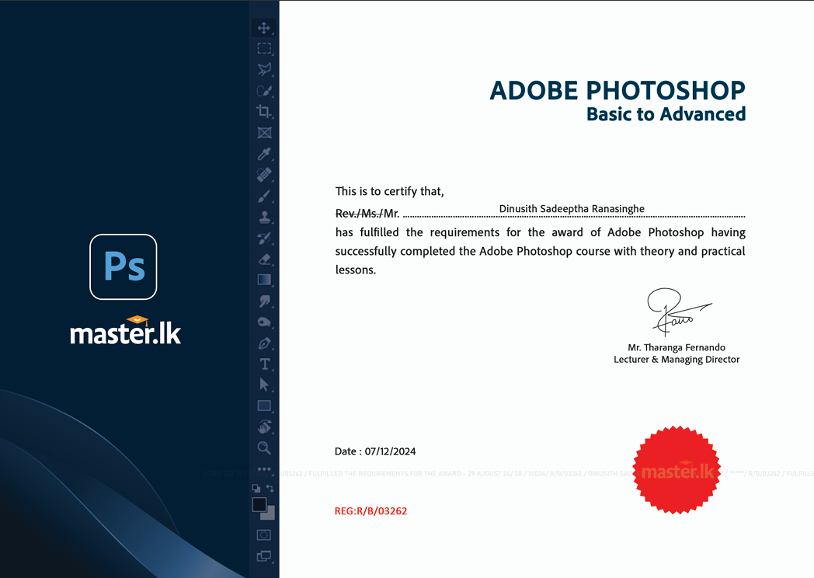Select the Gradient tool
Viewport: 814px width, 578px height.
click(264, 280)
